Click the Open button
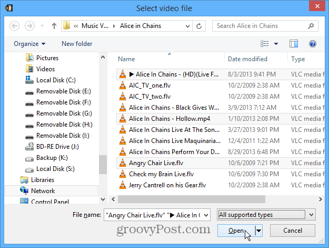Viewport: 329px width, 248px height. 236,231
